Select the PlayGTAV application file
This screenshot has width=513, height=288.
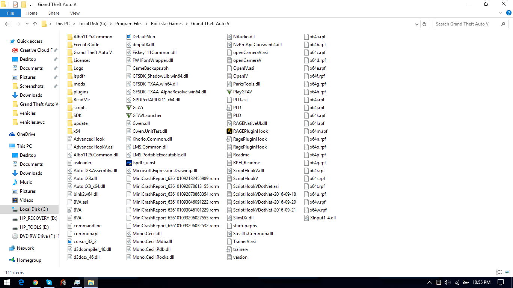click(240, 92)
